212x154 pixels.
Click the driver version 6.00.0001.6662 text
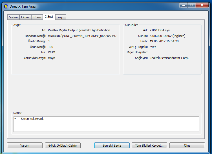click(x=167, y=36)
